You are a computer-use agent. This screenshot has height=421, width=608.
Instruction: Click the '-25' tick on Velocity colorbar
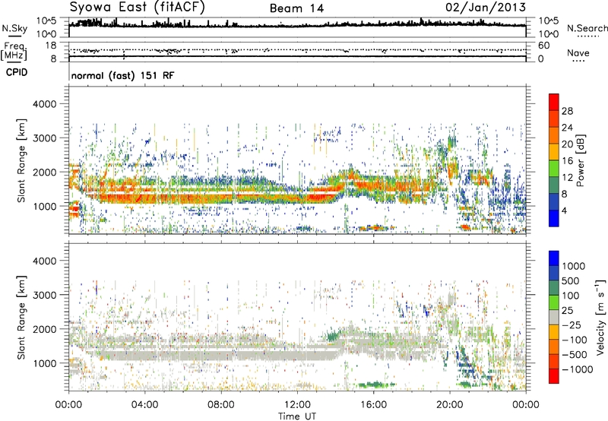572,325
